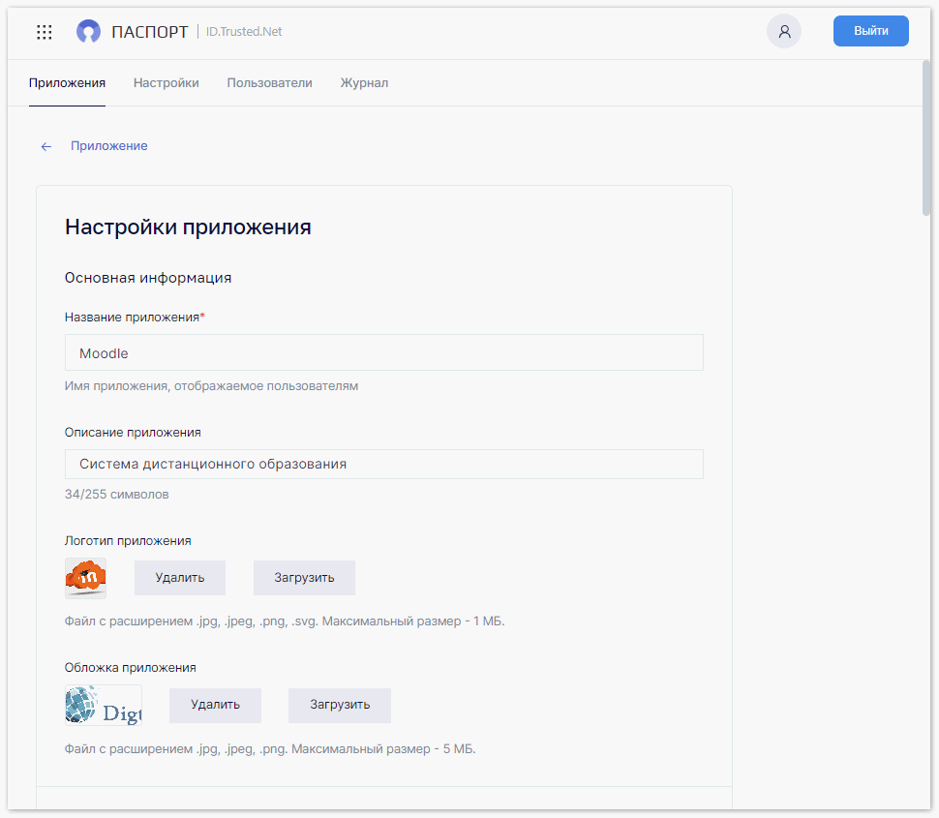The image size is (939, 818).
Task: Click the Выйти button
Action: tap(870, 31)
